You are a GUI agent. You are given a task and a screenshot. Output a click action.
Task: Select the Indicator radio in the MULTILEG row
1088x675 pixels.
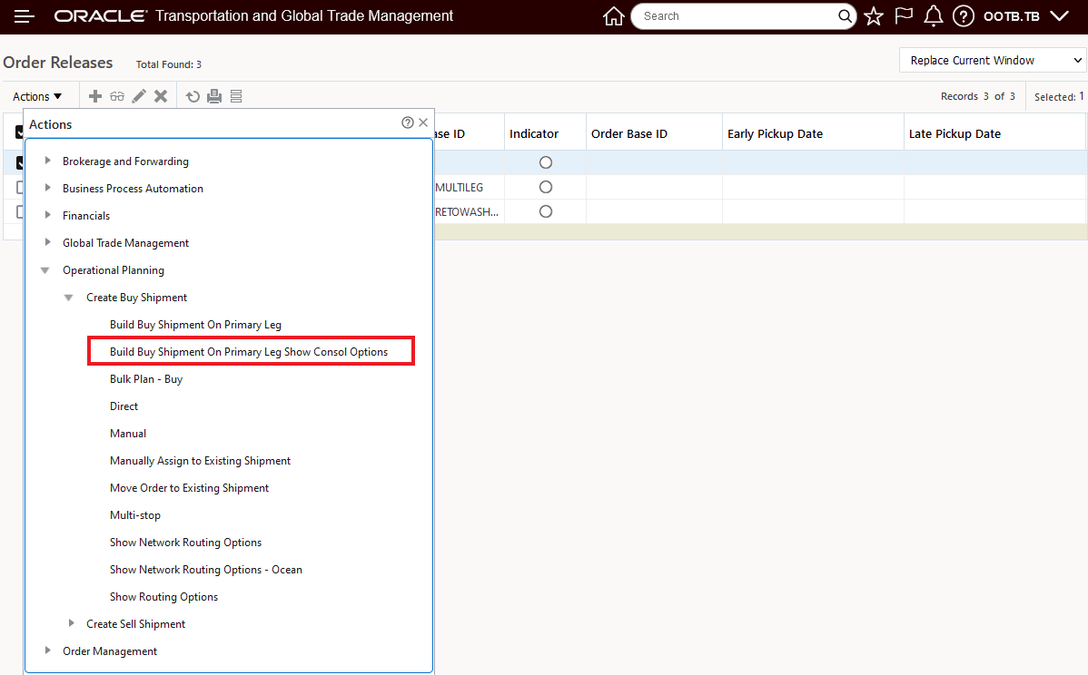546,187
